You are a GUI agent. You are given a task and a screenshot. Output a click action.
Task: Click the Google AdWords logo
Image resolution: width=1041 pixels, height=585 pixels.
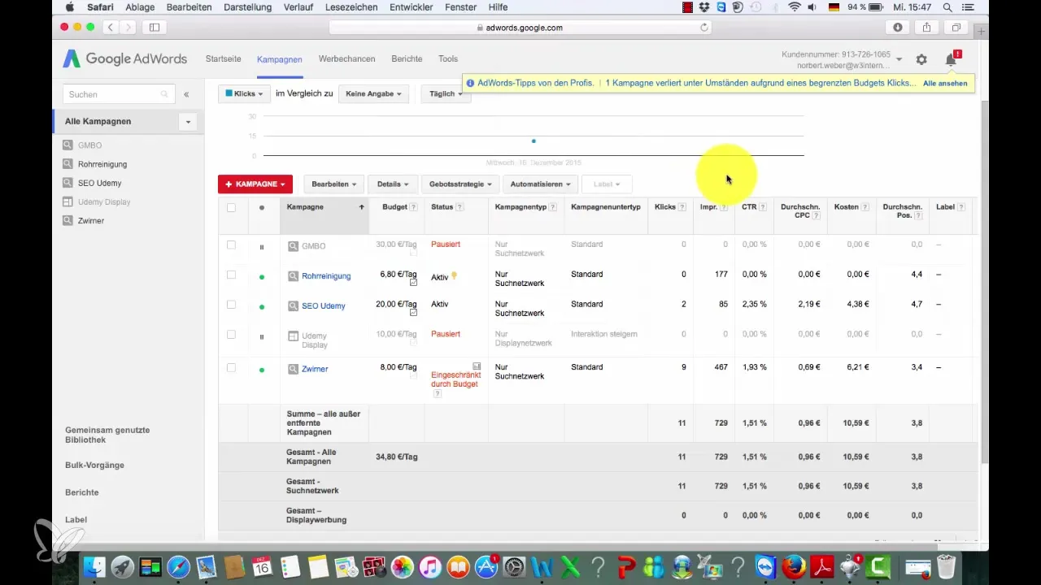pyautogui.click(x=125, y=58)
